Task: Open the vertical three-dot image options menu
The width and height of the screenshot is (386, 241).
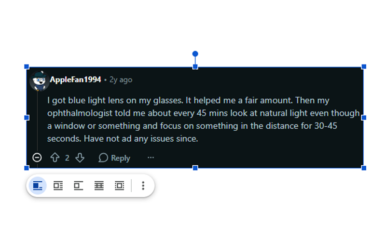Action: (x=143, y=186)
